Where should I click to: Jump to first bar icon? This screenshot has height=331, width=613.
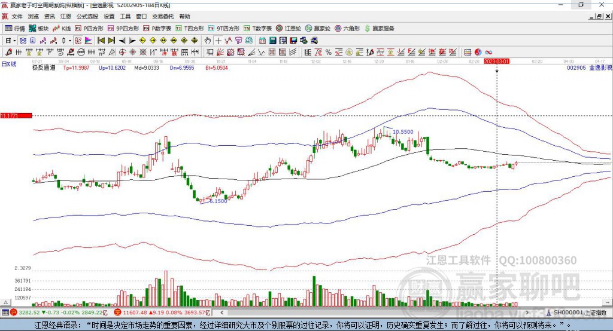101,41
